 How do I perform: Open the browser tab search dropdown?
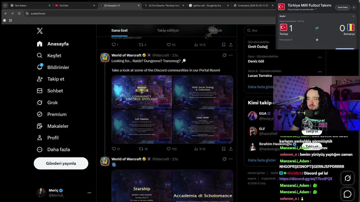5,5
